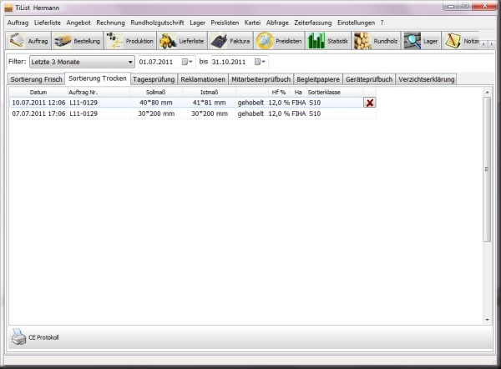The height and width of the screenshot is (369, 501).
Task: Click the scrollbar down arrow
Action: click(487, 320)
